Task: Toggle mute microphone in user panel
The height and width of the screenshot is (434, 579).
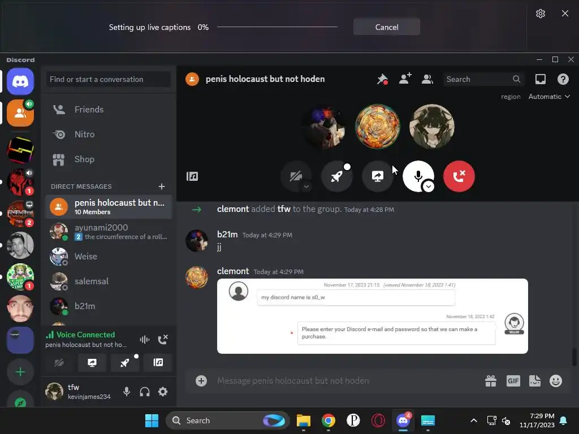Action: 127,392
